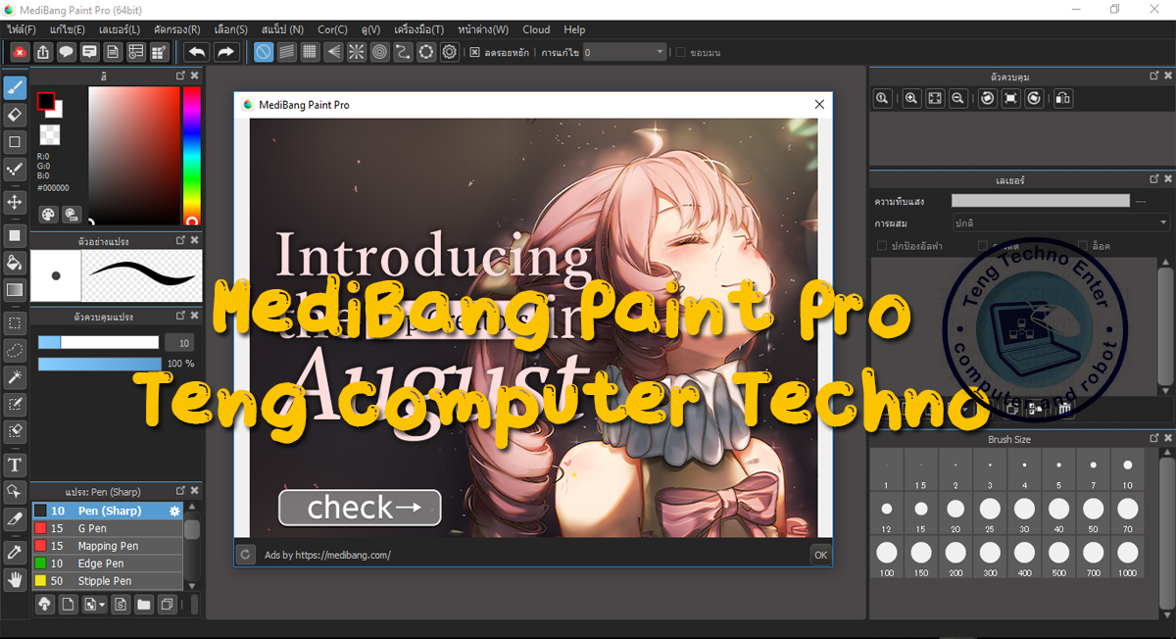Select the rectangular Select tool

click(x=15, y=322)
